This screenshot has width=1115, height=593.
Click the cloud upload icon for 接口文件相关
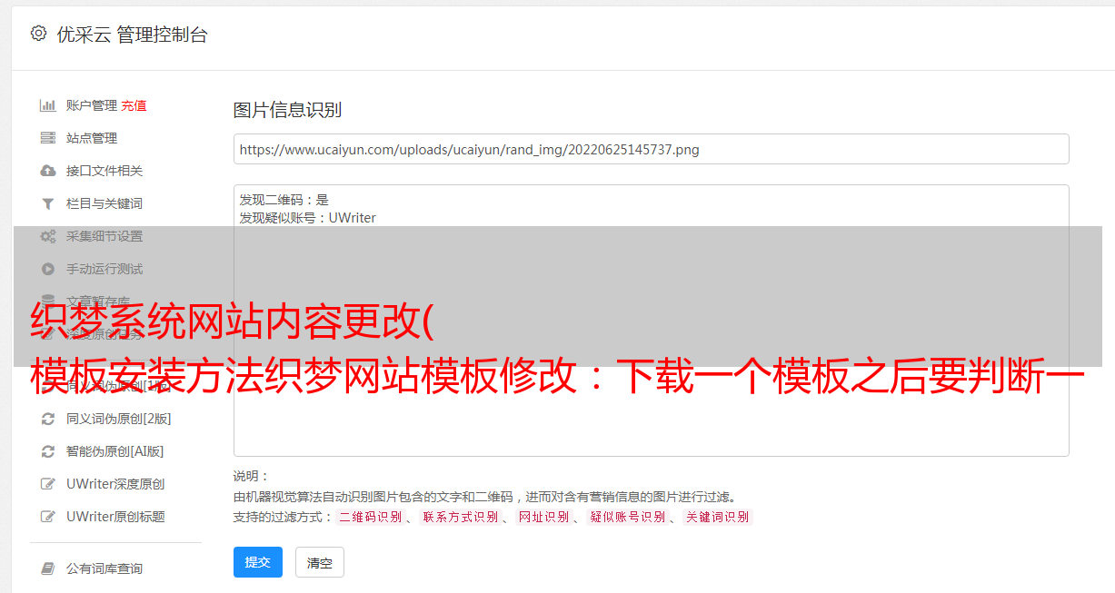(48, 171)
